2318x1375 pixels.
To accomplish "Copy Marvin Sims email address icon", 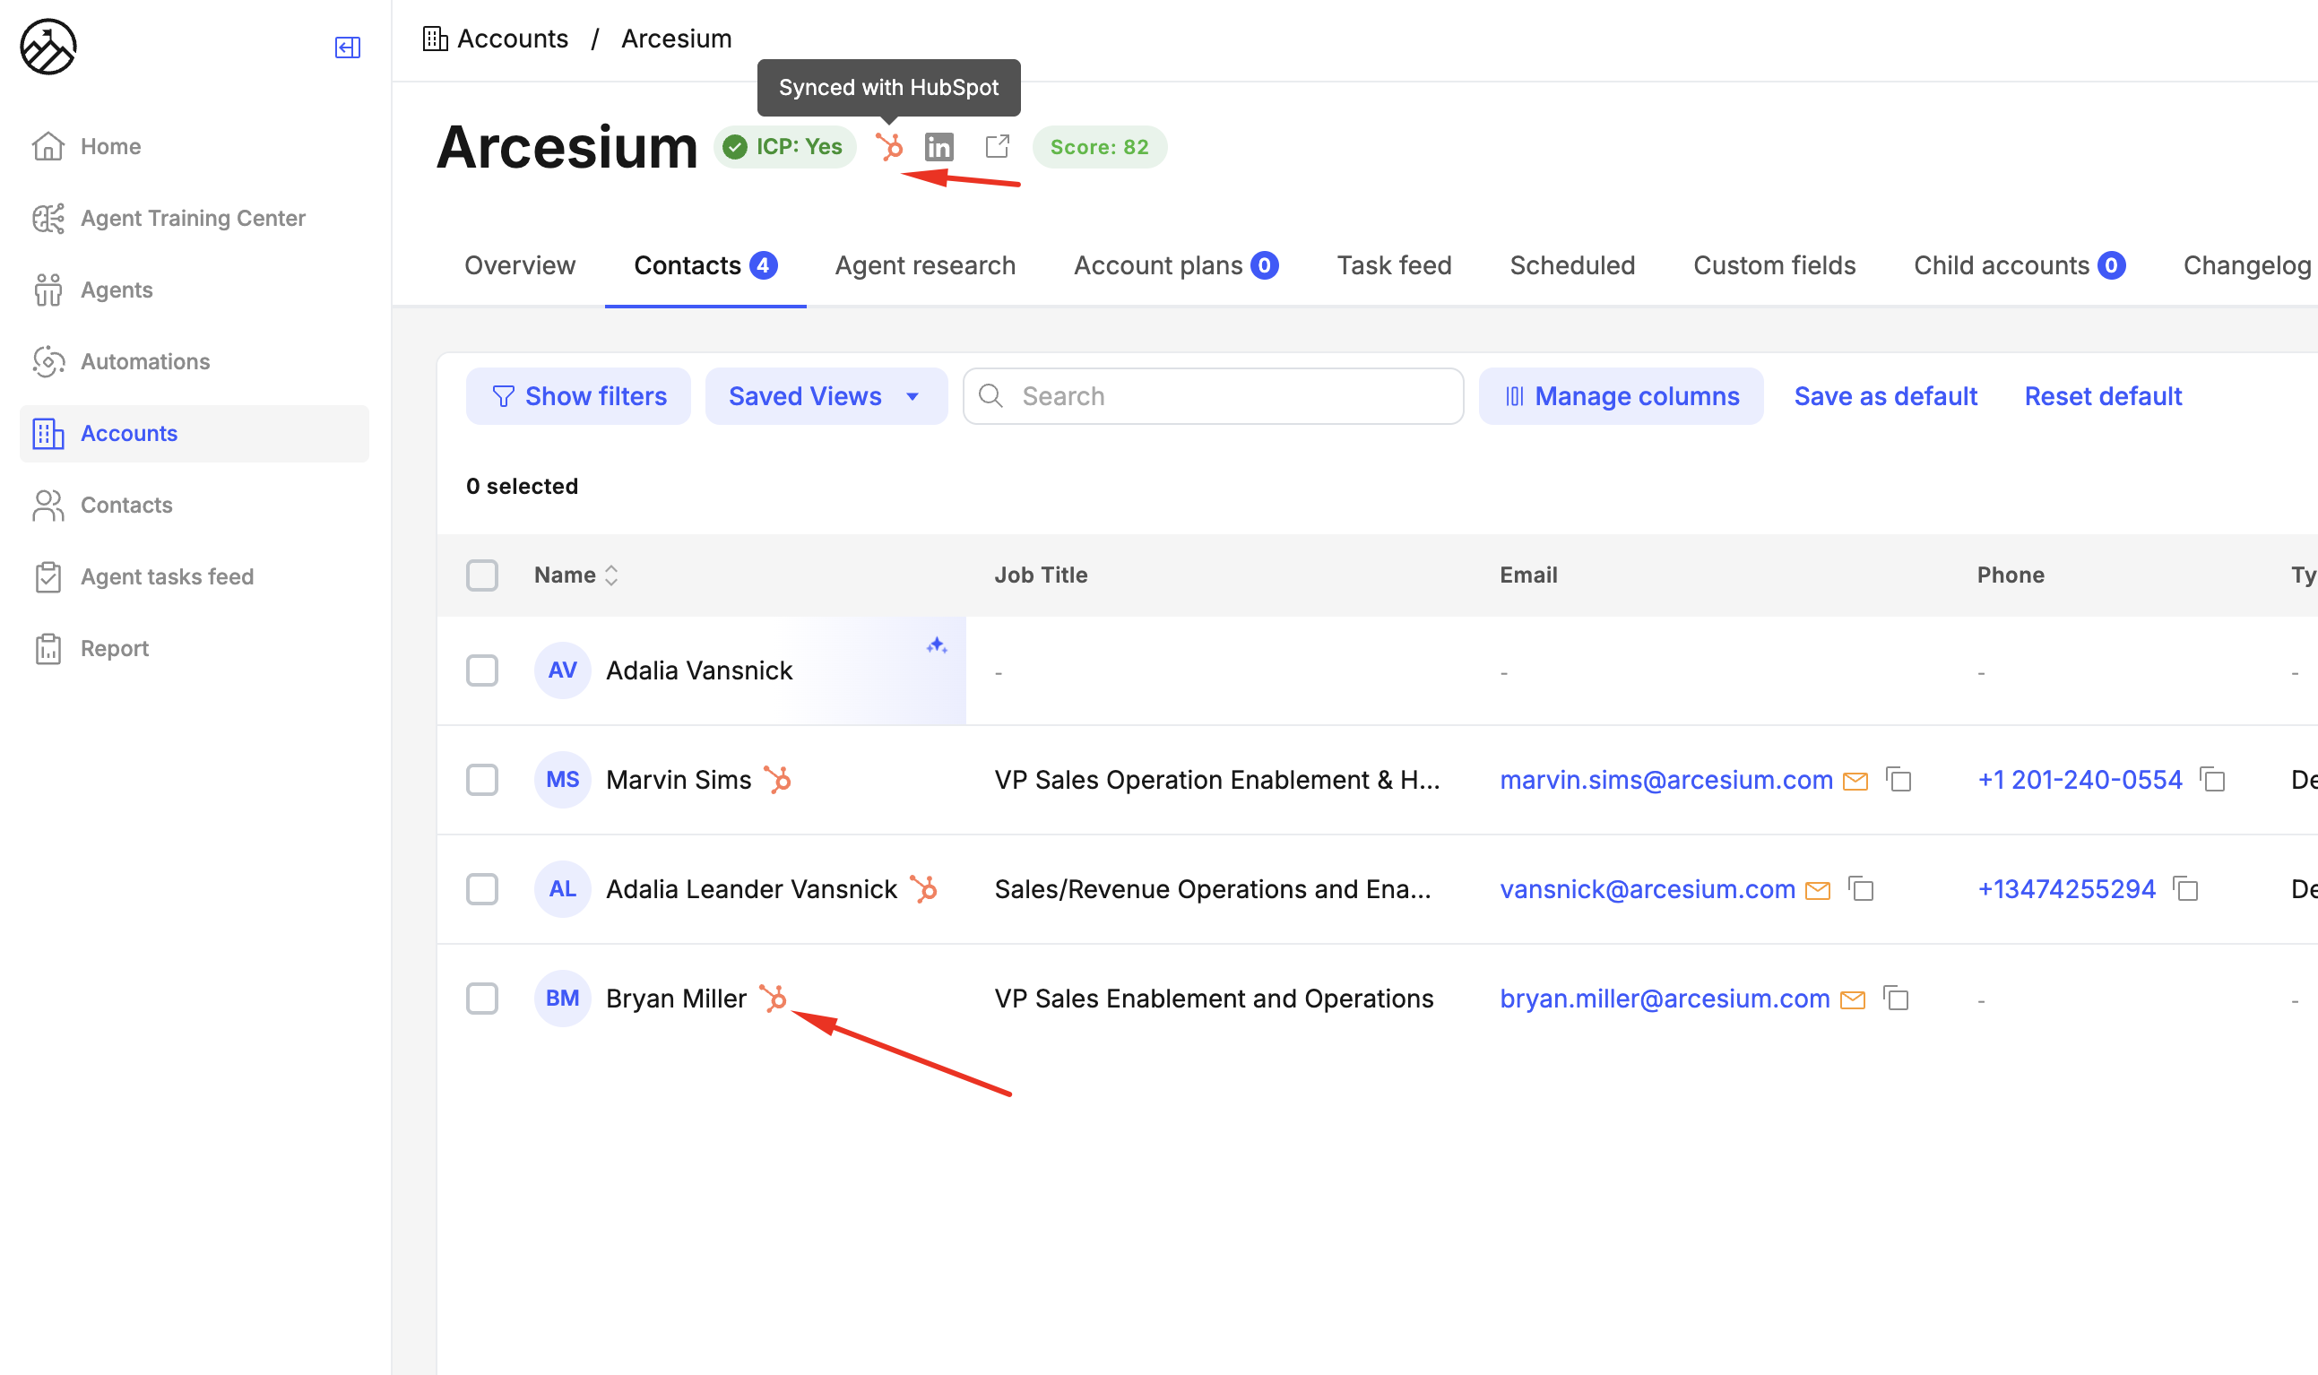I will pyautogui.click(x=1899, y=780).
